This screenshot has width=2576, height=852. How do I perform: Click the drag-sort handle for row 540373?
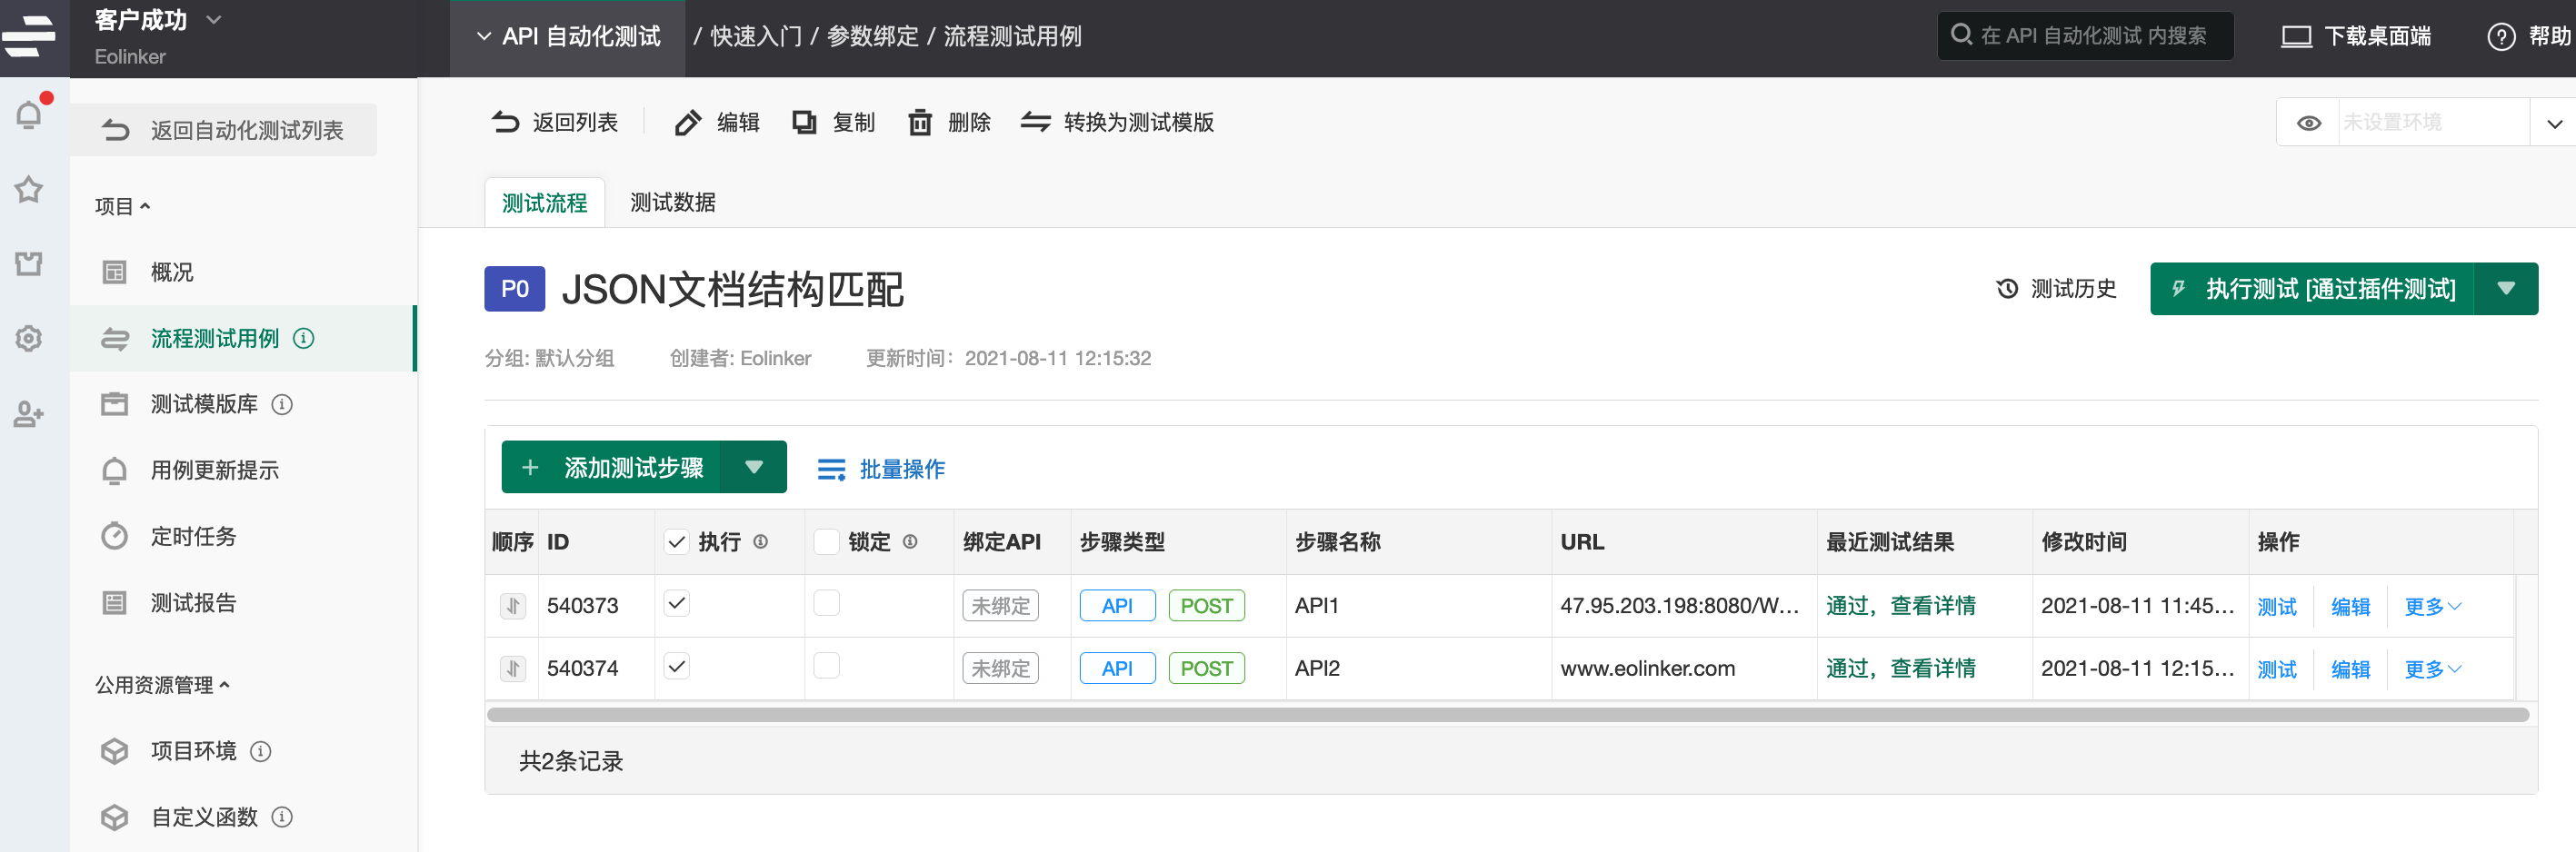[x=513, y=605]
